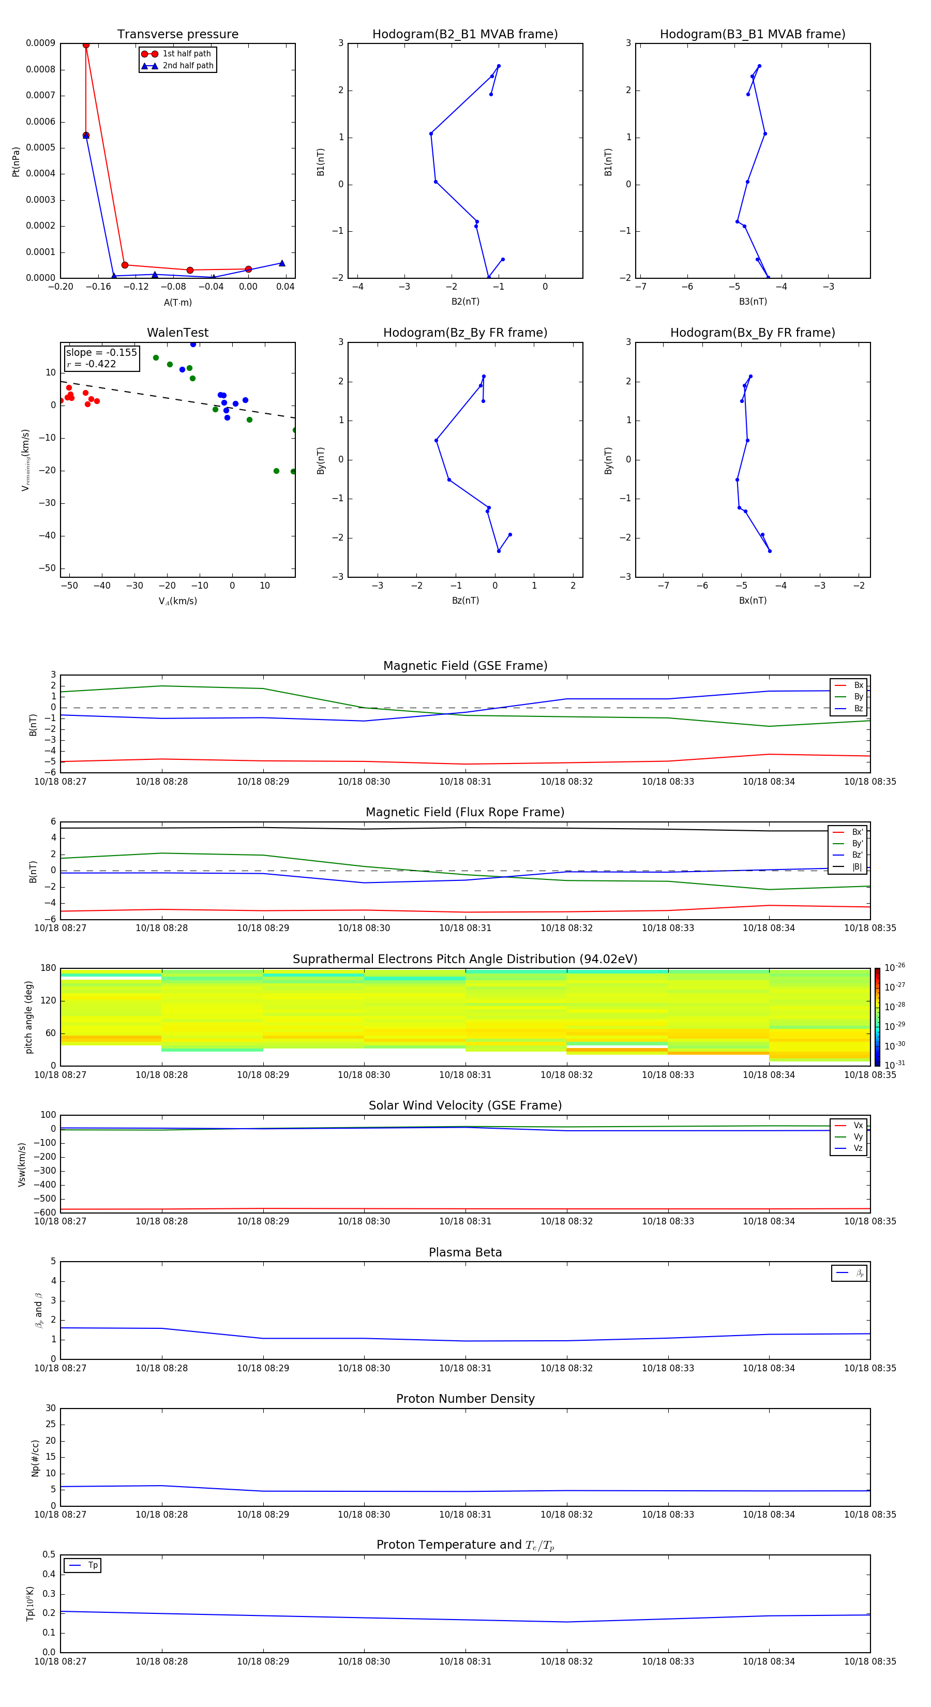Click the red peak marker in Transverse pressure
931x1707 pixels.
pyautogui.click(x=85, y=45)
